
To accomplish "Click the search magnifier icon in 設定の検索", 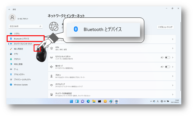I will click(40, 26).
